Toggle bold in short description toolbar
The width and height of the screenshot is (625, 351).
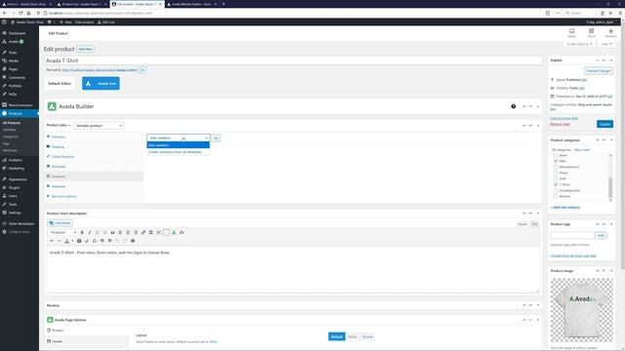click(82, 232)
